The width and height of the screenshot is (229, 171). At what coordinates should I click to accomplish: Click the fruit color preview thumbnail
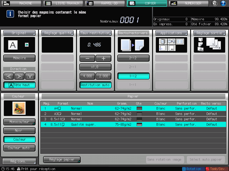tap(19, 108)
